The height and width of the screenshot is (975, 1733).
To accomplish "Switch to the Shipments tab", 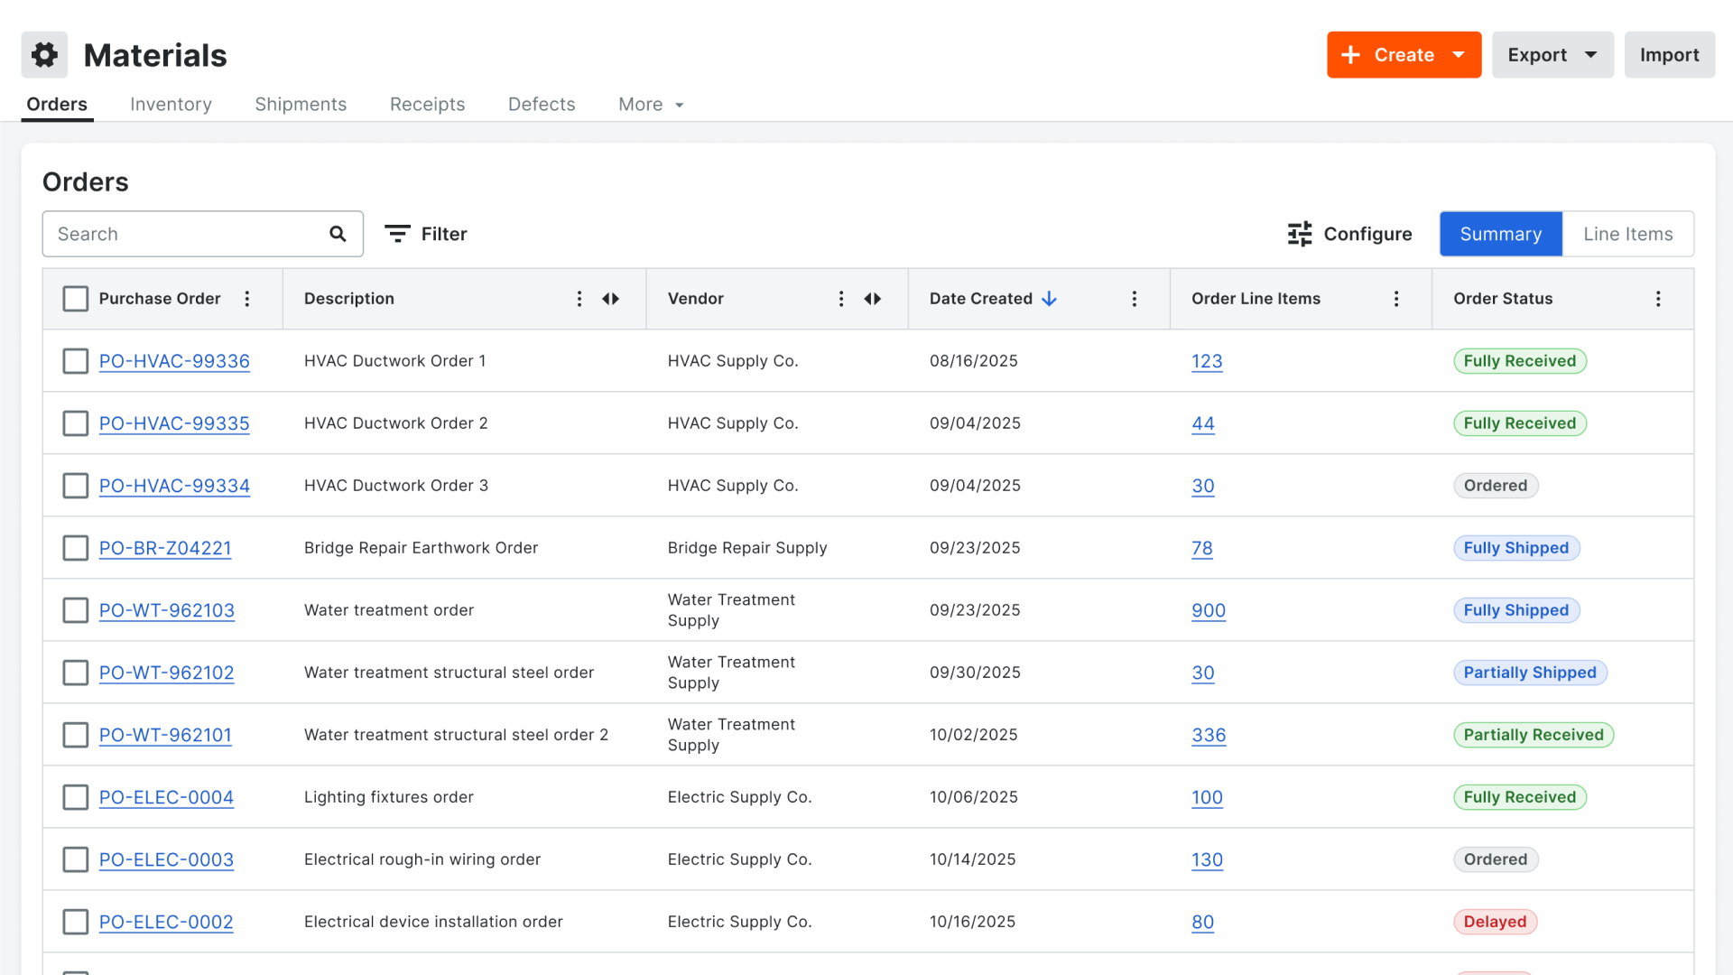I will point(301,105).
